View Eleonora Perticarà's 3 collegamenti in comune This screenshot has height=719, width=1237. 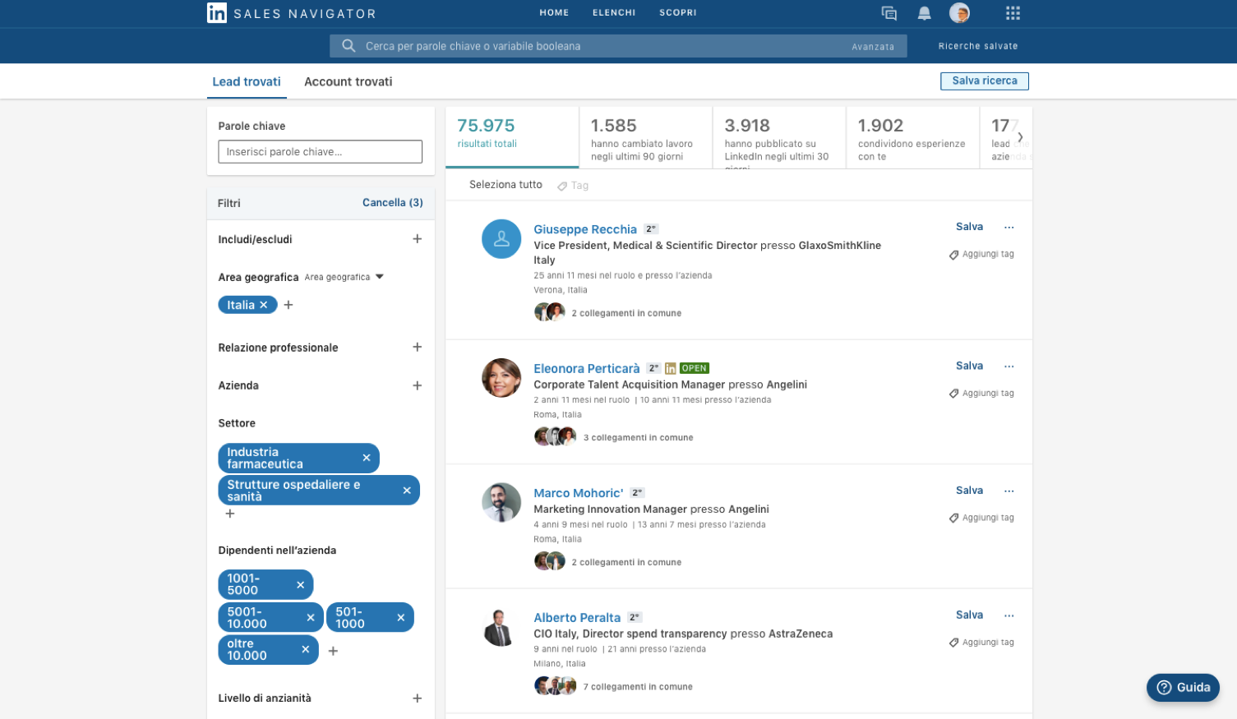pyautogui.click(x=638, y=438)
